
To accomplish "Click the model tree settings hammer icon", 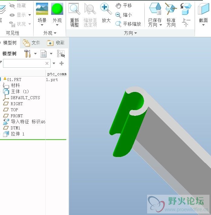I will pyautogui.click(x=27, y=54).
